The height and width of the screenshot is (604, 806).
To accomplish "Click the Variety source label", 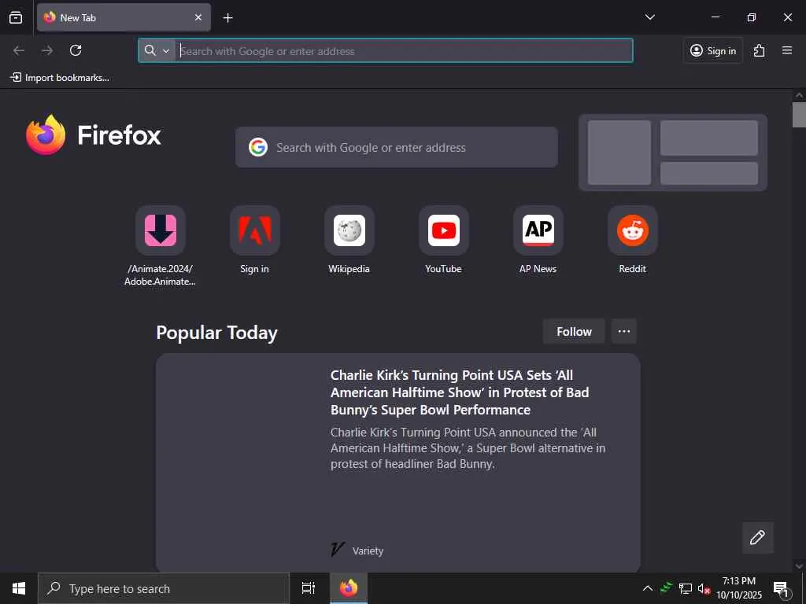I will pyautogui.click(x=368, y=551).
